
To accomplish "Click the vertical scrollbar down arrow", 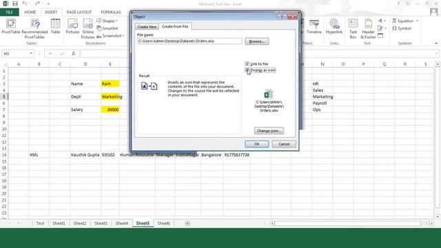I will [438, 217].
